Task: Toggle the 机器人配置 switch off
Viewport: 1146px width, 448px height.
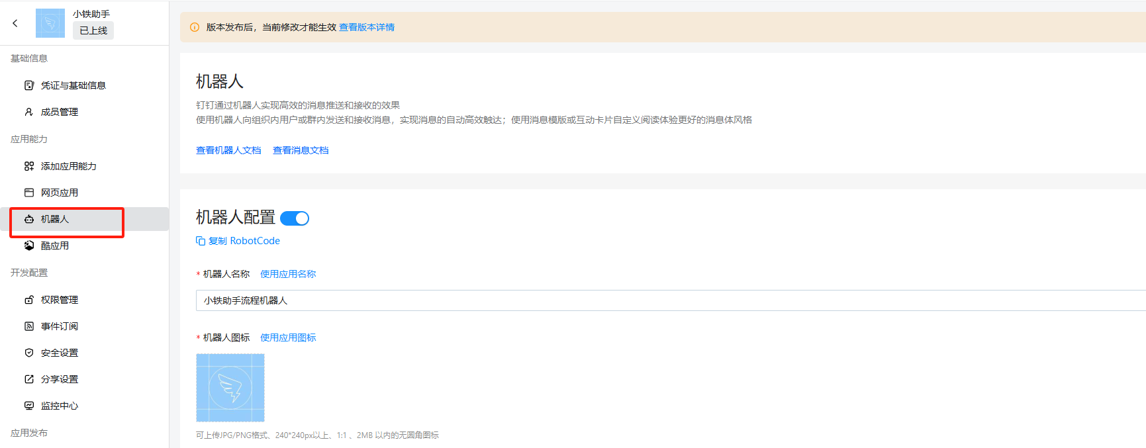Action: 295,218
